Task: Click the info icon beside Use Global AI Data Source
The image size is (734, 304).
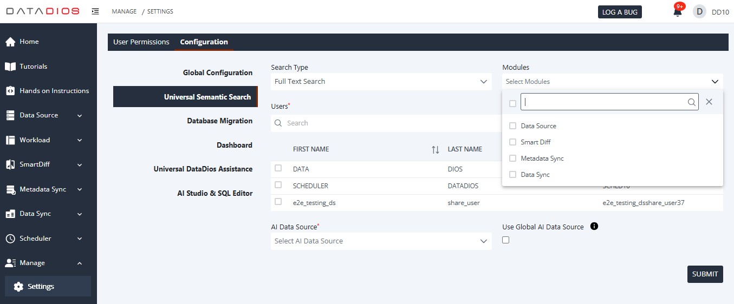Action: coord(594,227)
